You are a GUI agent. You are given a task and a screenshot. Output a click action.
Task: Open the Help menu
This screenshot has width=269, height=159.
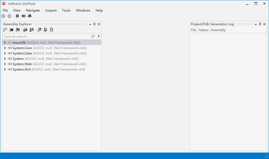tap(99, 10)
